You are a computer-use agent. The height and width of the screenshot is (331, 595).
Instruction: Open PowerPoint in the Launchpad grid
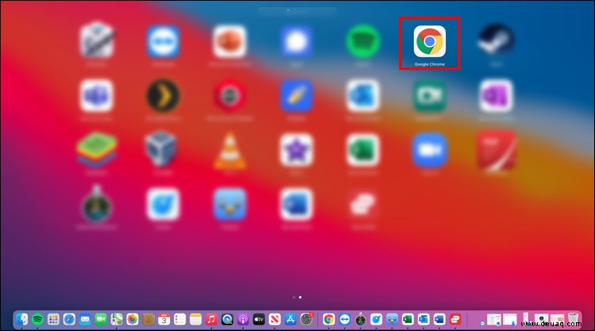click(229, 41)
